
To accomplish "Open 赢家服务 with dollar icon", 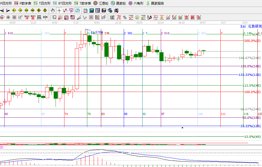I will pos(155,3).
